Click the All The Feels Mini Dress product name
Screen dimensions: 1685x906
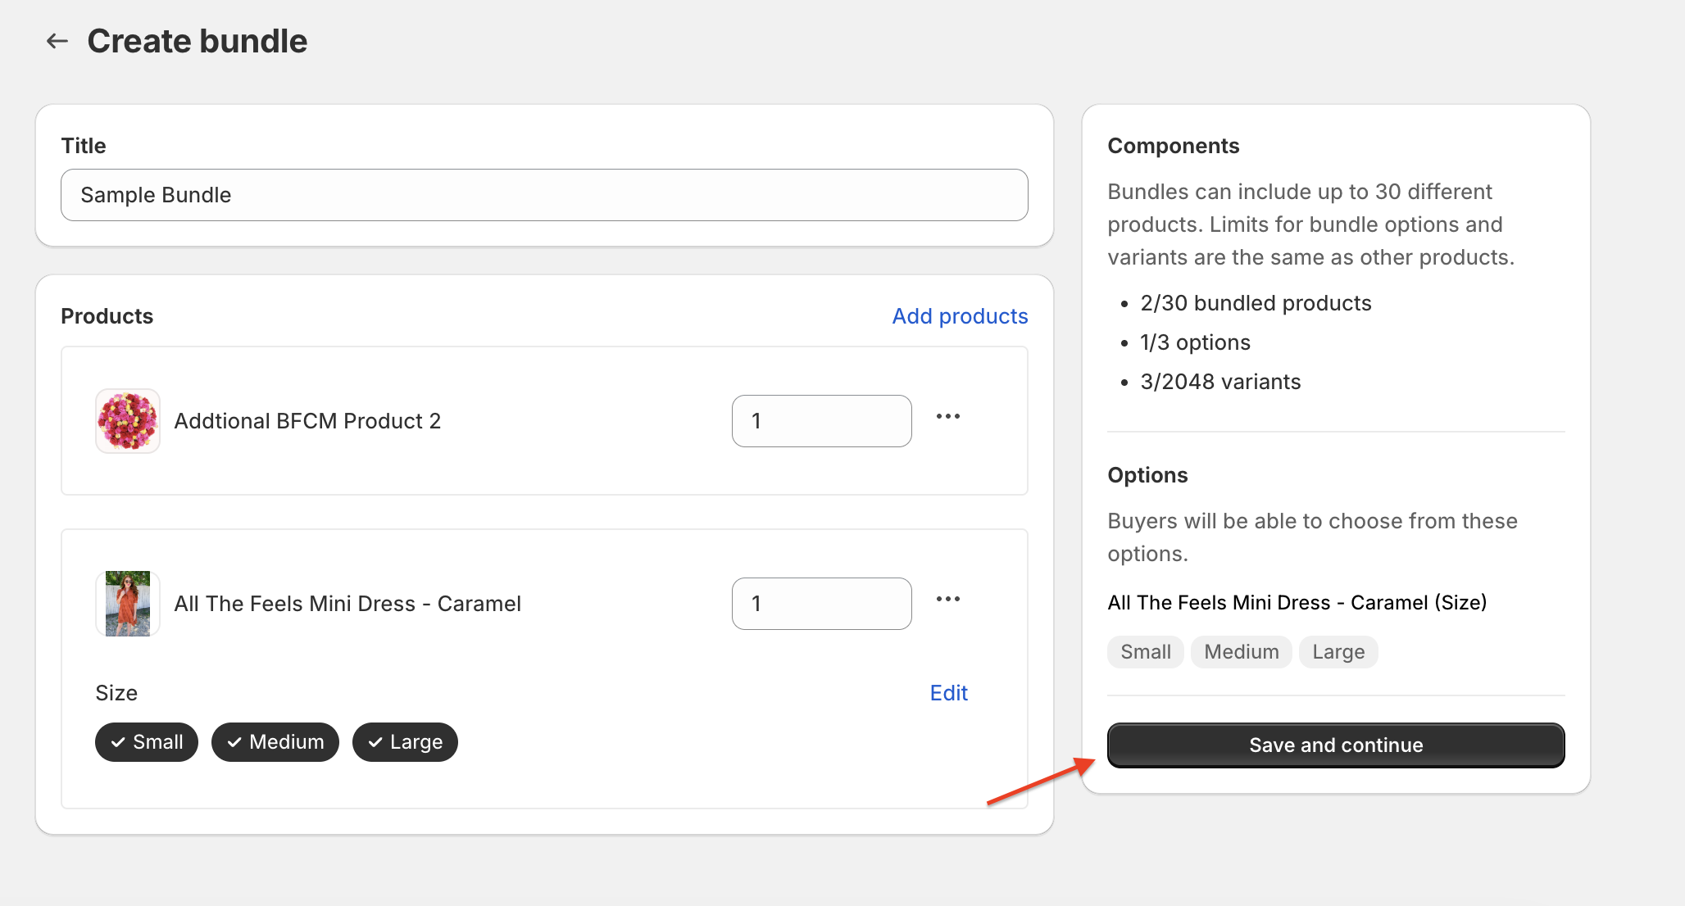[347, 604]
